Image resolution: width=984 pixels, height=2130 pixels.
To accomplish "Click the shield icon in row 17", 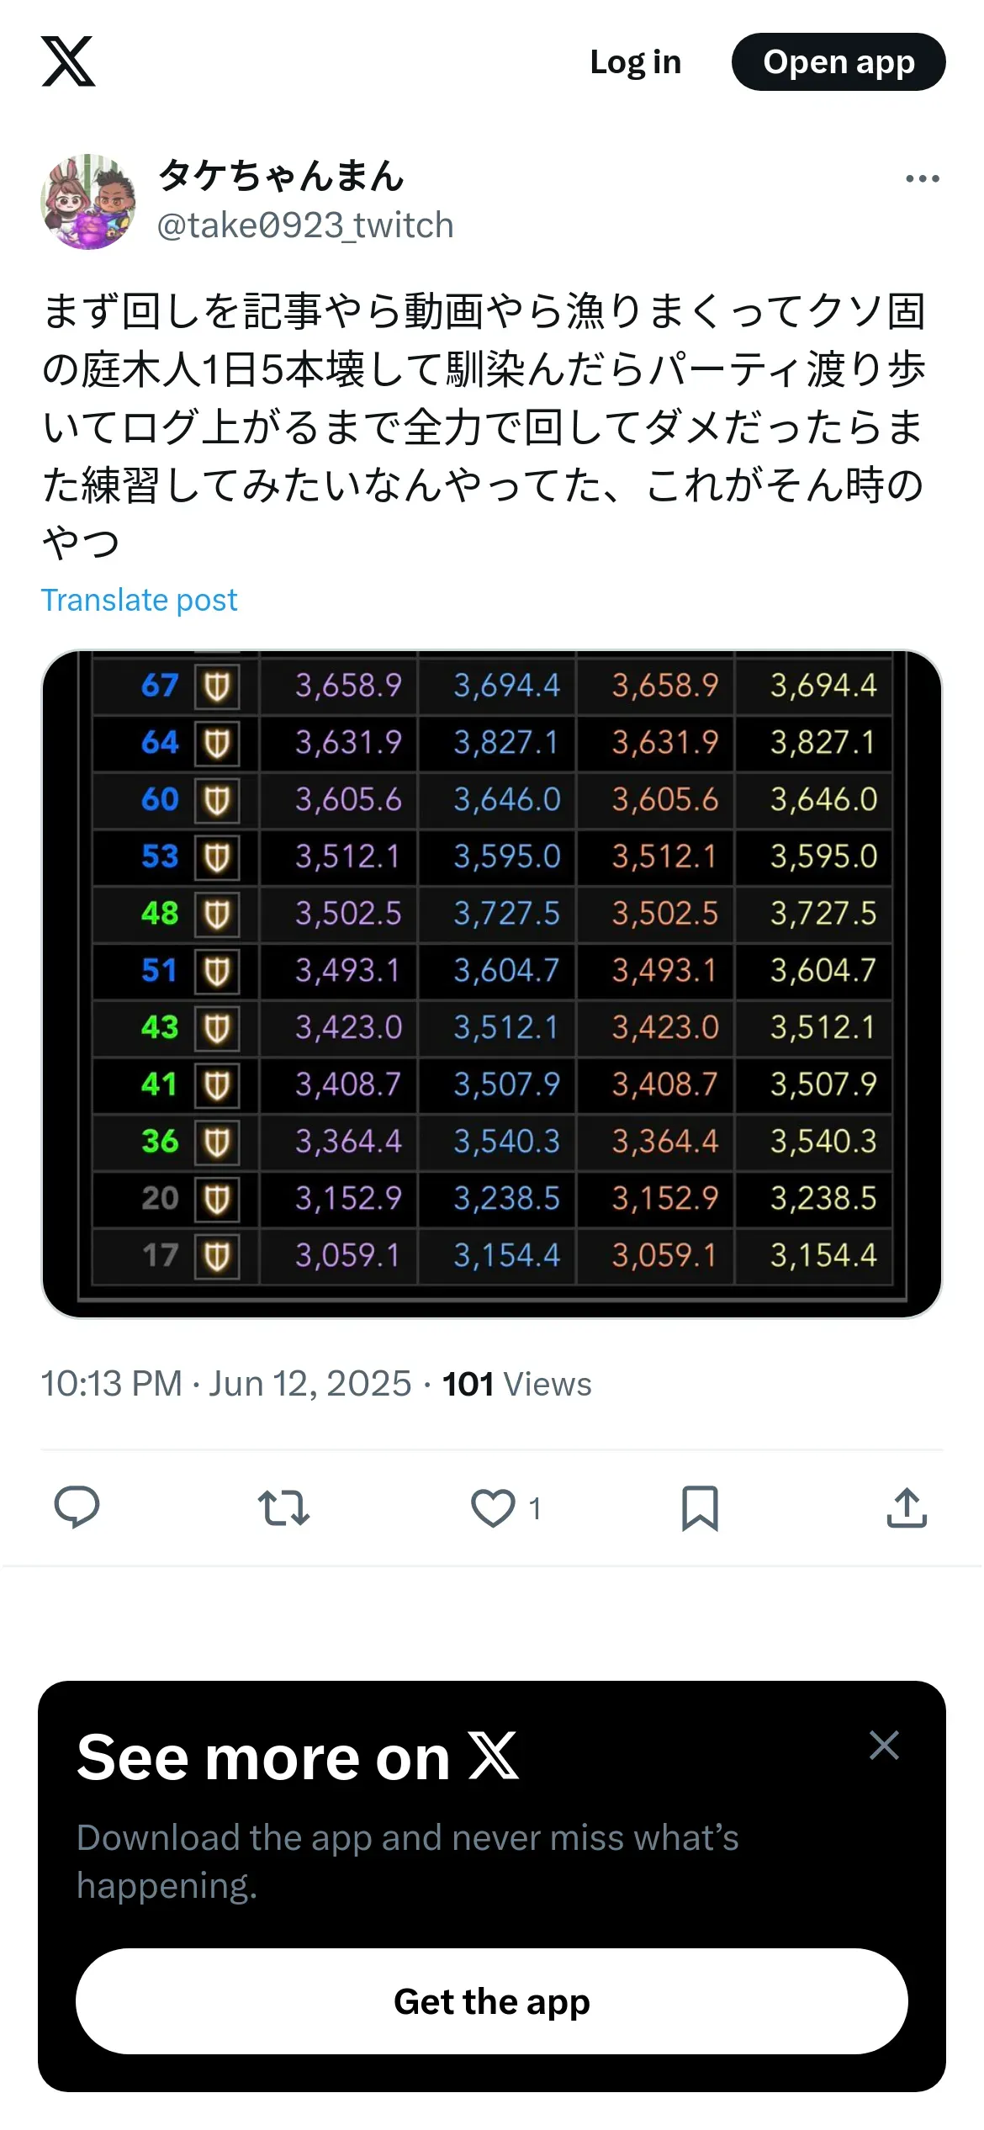I will pyautogui.click(x=217, y=1256).
